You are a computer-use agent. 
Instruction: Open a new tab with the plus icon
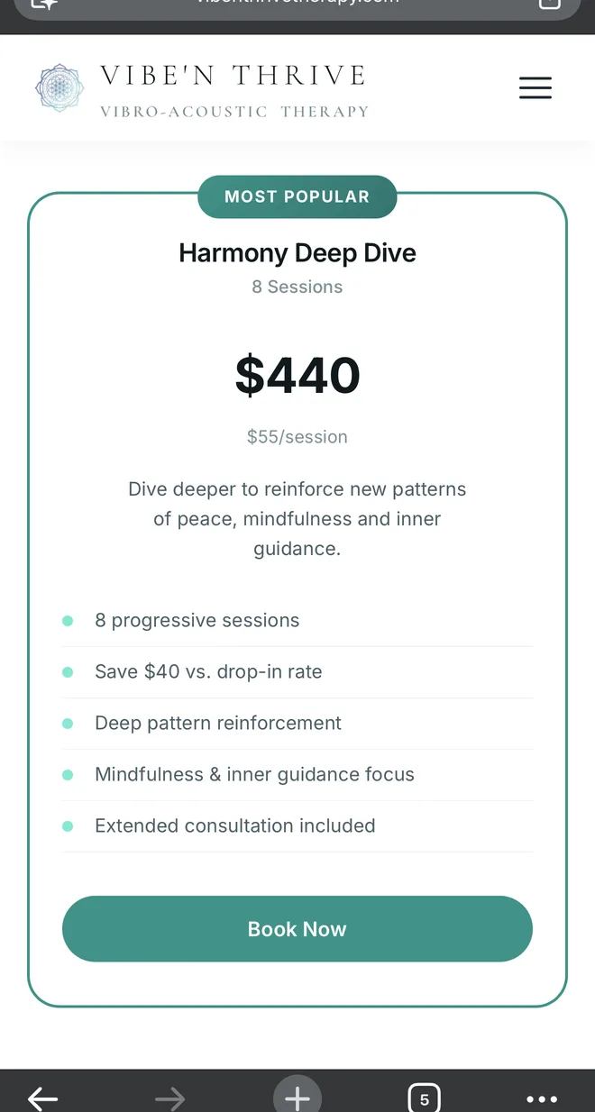(x=297, y=1098)
